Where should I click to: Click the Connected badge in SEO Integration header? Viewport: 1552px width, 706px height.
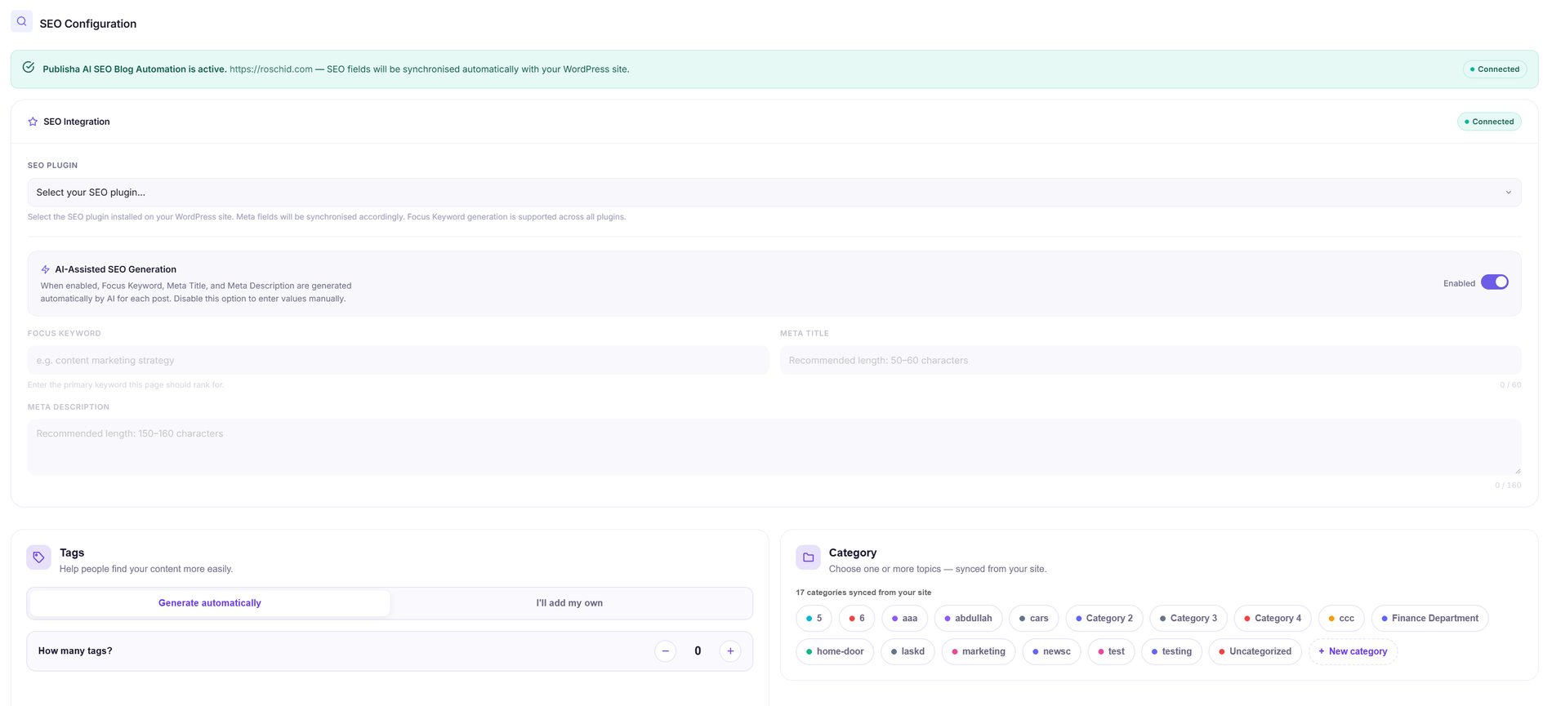tap(1489, 122)
